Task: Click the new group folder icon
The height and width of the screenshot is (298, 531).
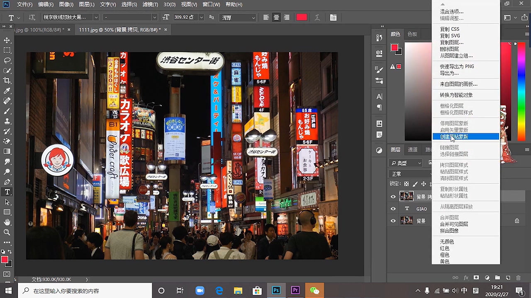Action: pyautogui.click(x=497, y=278)
